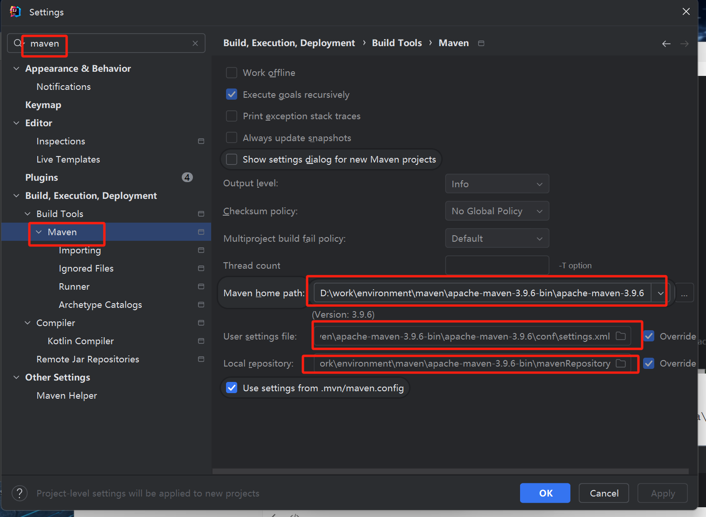Viewport: 706px width, 517px height.
Task: Click the project-level icon beside the Maven breadcrumb
Action: pyautogui.click(x=481, y=43)
